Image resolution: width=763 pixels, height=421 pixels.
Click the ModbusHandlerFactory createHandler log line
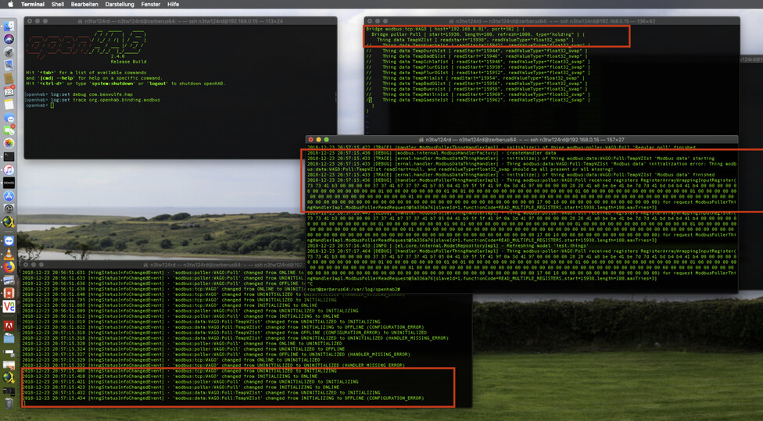432,152
